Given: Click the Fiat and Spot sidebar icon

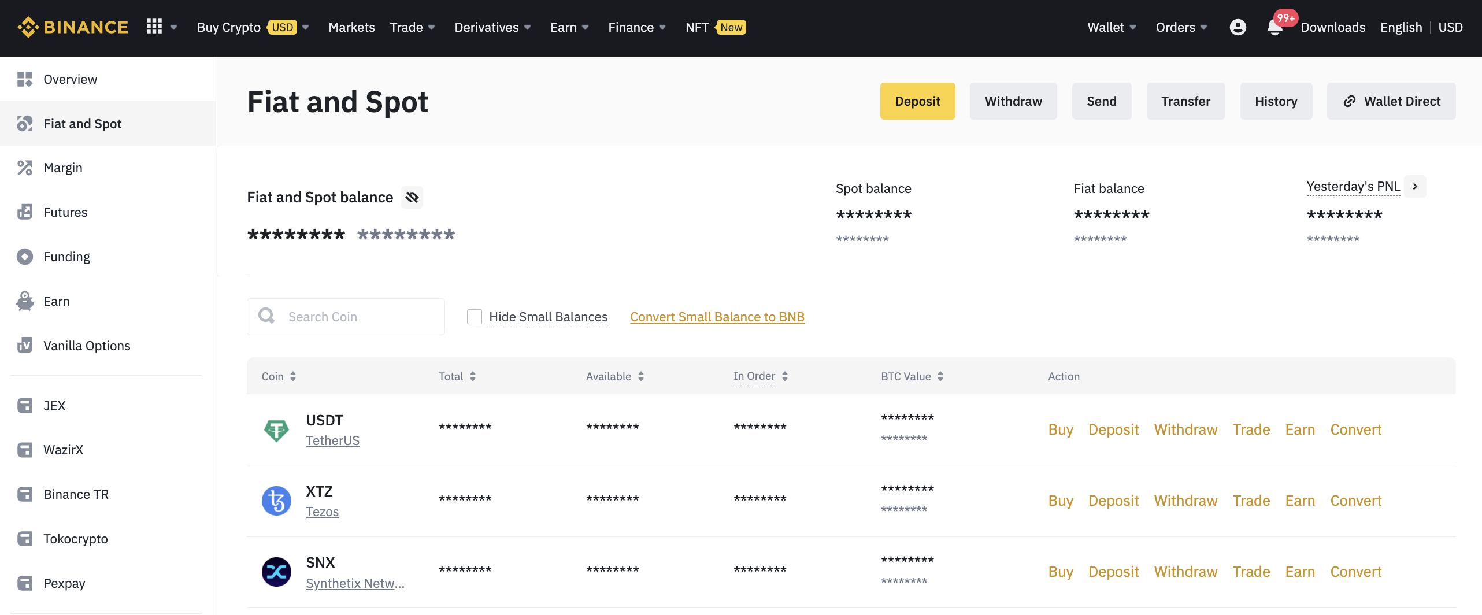Looking at the screenshot, I should [x=24, y=124].
